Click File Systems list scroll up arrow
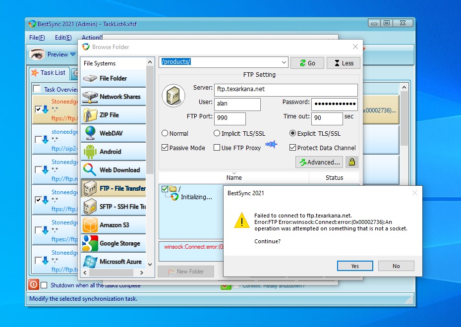The height and width of the screenshot is (327, 461). 150,62
